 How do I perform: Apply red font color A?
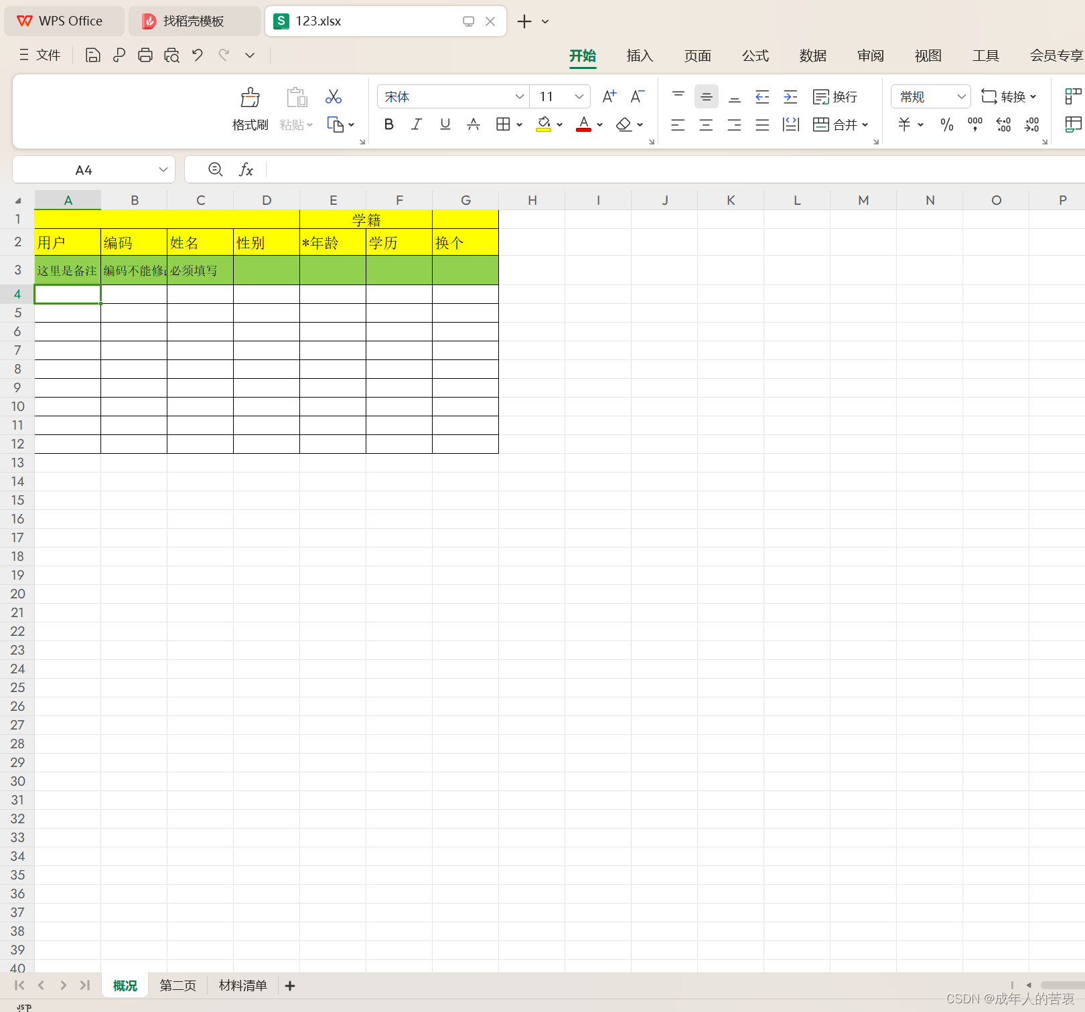tap(584, 124)
